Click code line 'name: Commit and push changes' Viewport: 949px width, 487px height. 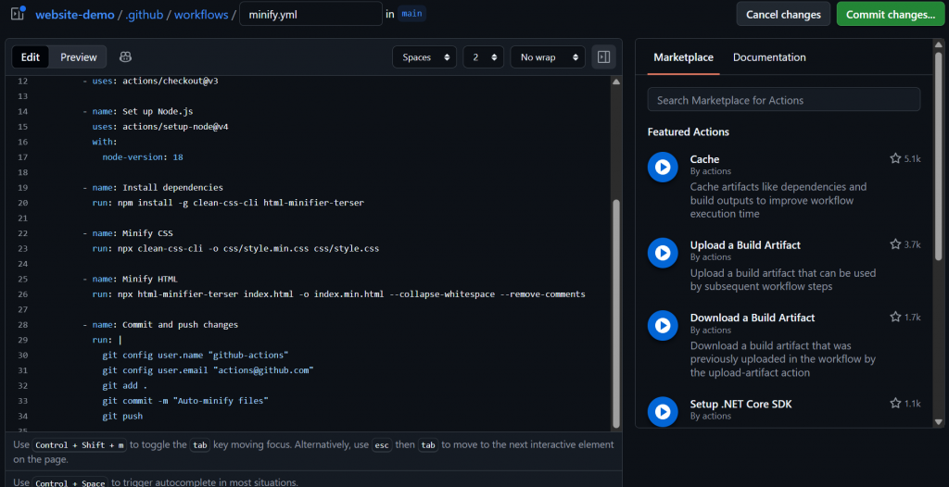(x=160, y=324)
